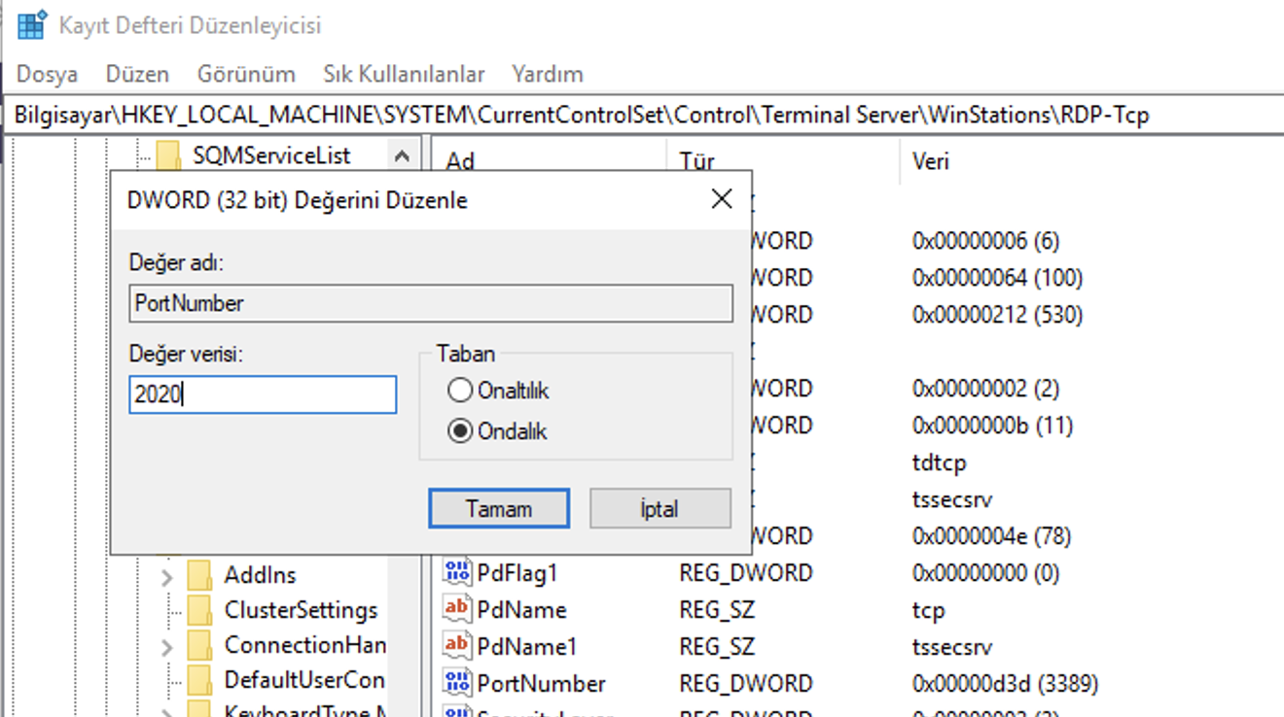Click the DWORD icon of the bottom SecurityLayer value
Viewport: 1284px width, 717px height.
coord(458,712)
